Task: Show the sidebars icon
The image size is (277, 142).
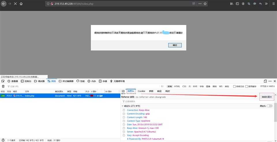Action: 237,4
